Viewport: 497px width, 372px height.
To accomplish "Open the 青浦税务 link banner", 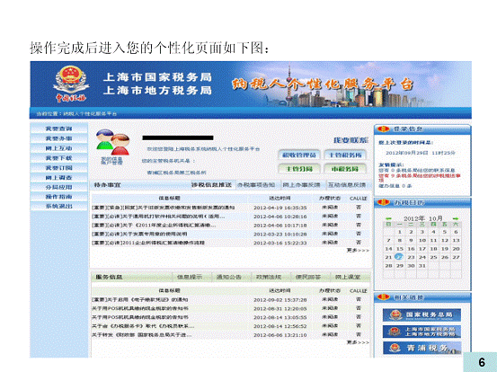I will pos(422,348).
